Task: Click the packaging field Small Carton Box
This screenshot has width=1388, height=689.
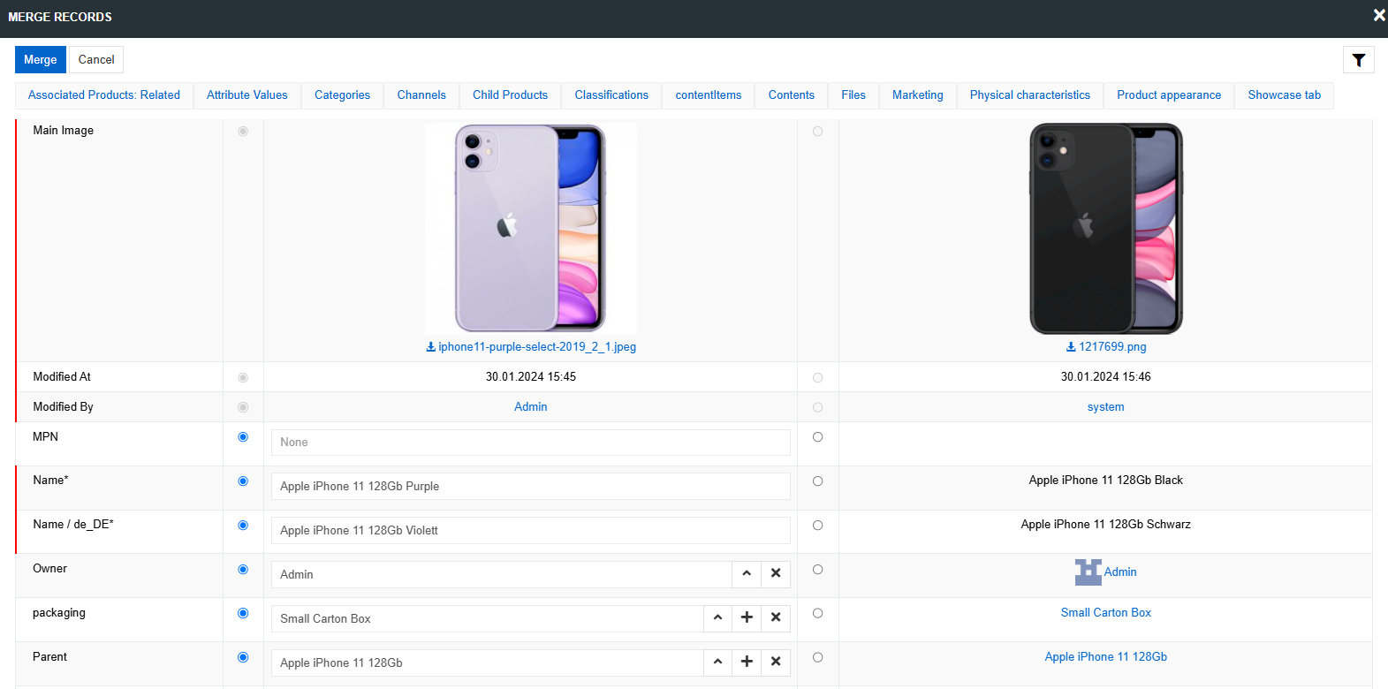Action: (x=487, y=619)
